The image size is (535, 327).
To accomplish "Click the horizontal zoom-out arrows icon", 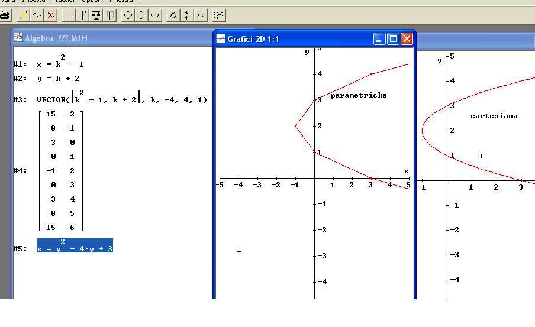I will click(200, 15).
